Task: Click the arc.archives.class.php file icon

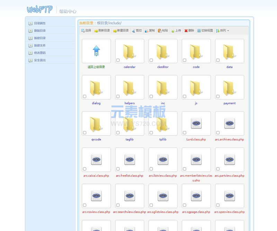Action: [230, 123]
